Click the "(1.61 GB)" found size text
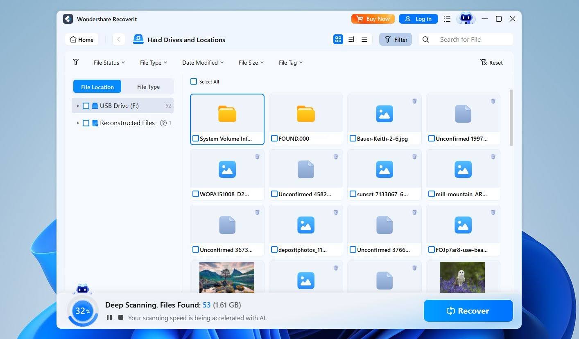Viewport: 579px width, 339px height. [227, 305]
